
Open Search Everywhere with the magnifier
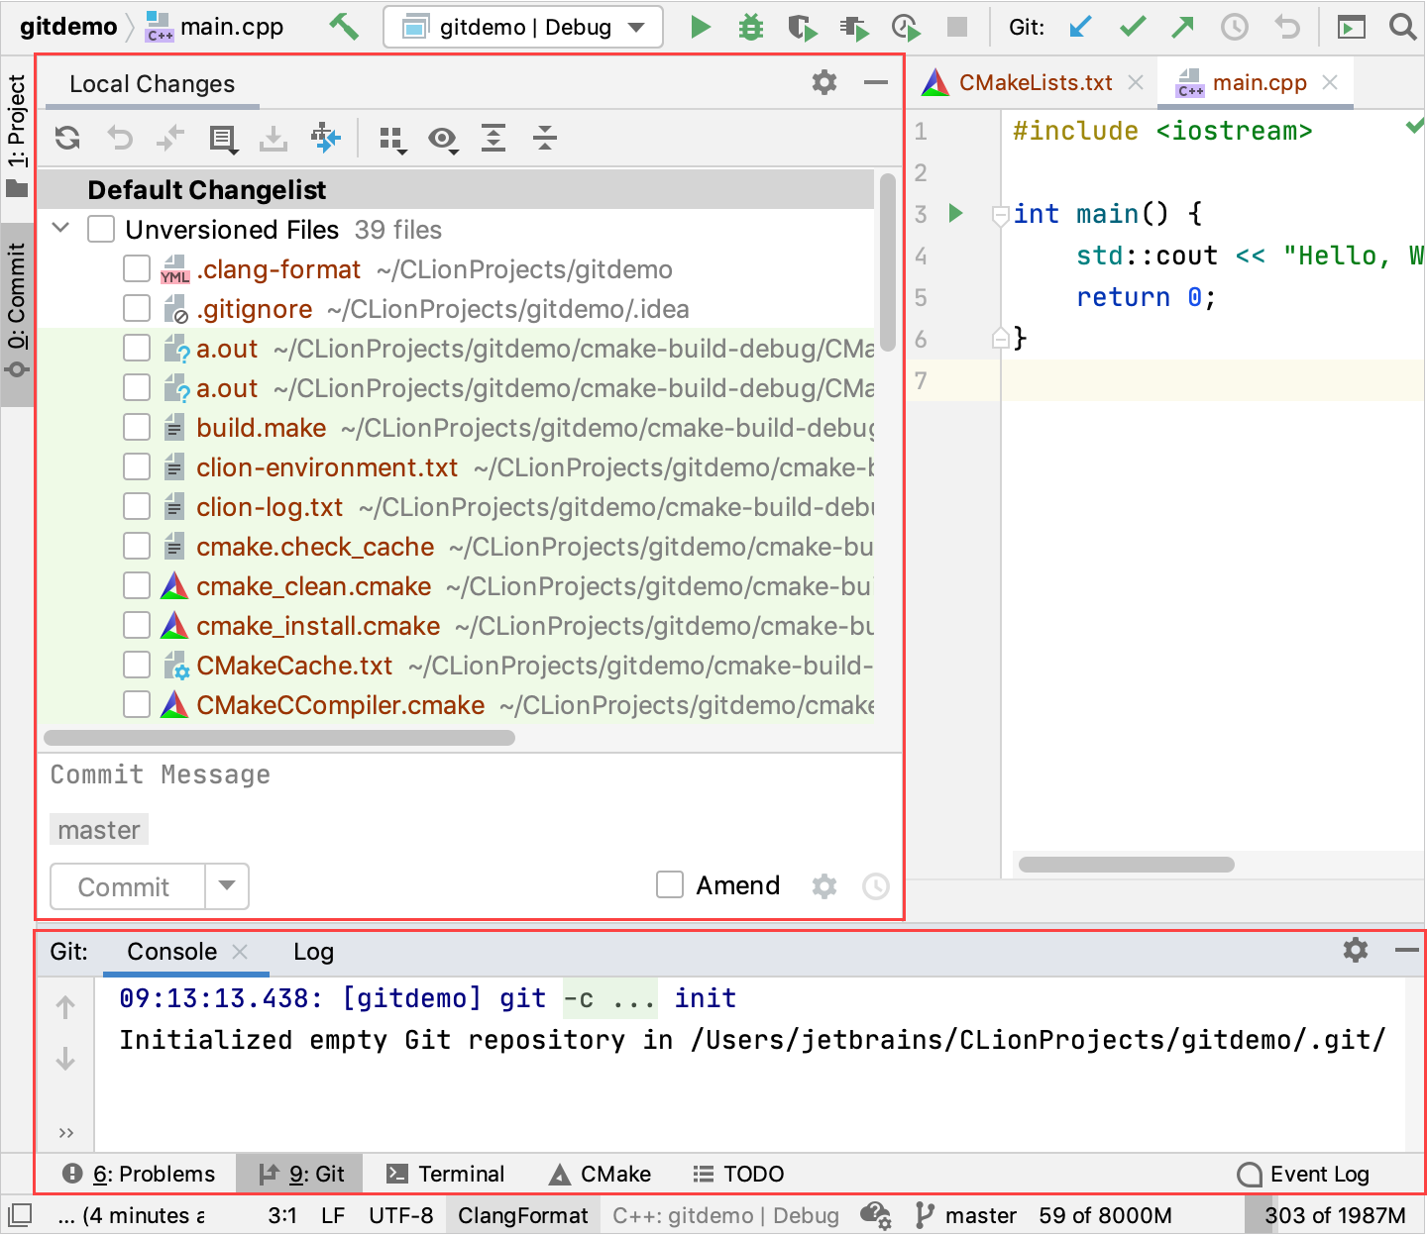pyautogui.click(x=1403, y=27)
